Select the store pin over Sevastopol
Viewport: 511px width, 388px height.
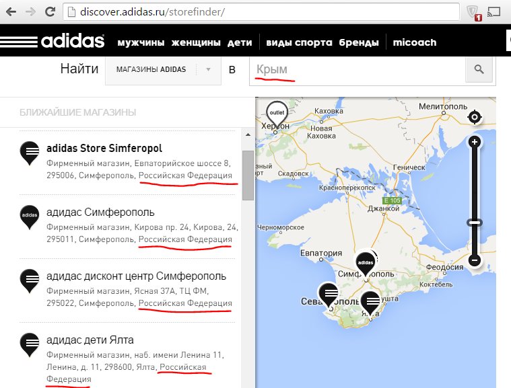point(329,295)
